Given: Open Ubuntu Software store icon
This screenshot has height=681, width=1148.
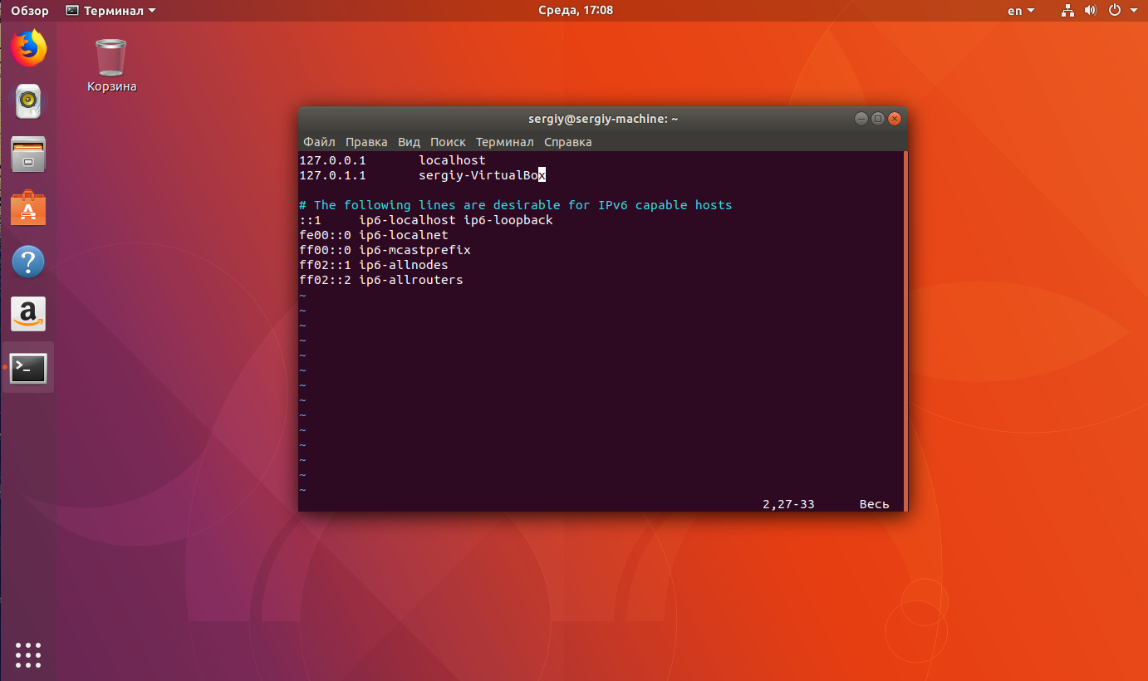Looking at the screenshot, I should point(28,208).
